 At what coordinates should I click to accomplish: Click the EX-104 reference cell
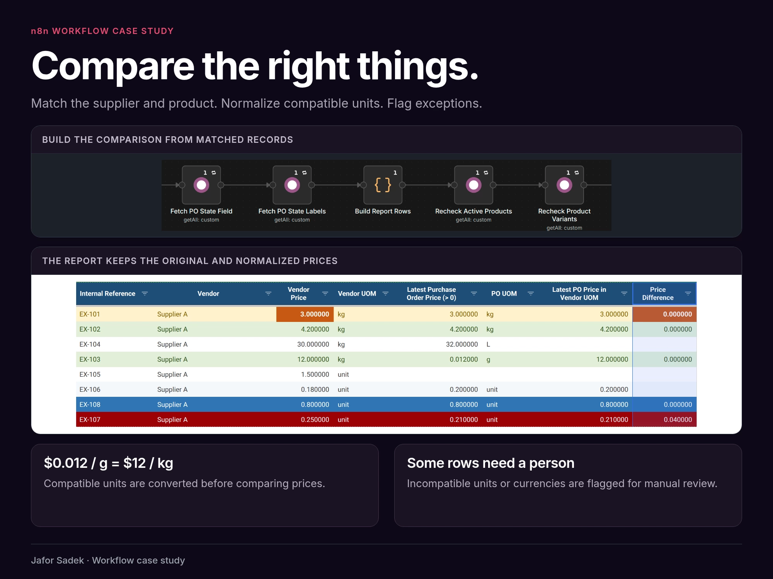click(115, 344)
